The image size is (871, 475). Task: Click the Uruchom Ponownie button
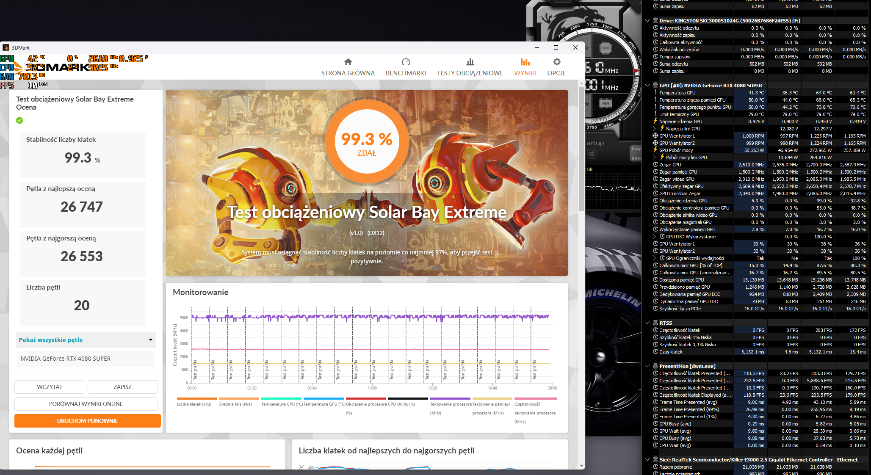pyautogui.click(x=88, y=421)
